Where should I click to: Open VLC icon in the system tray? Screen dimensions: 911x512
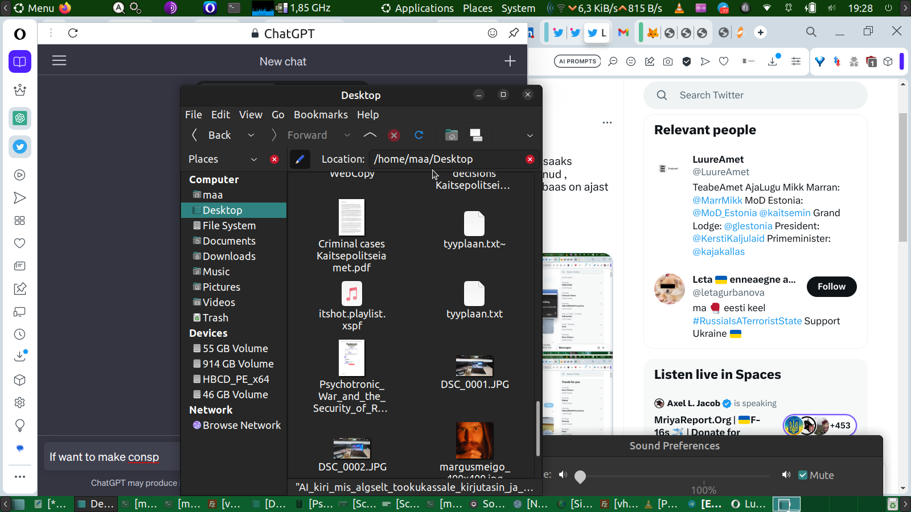coord(679,8)
